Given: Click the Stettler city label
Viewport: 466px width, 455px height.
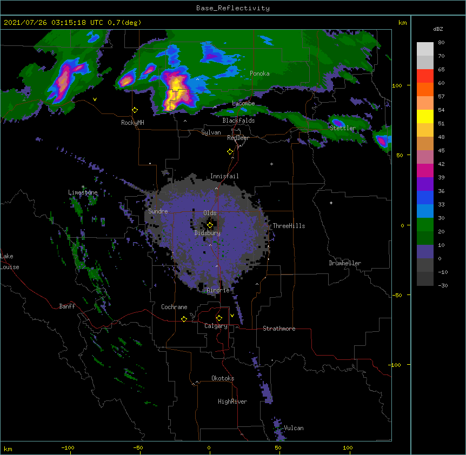Looking at the screenshot, I should (x=343, y=128).
